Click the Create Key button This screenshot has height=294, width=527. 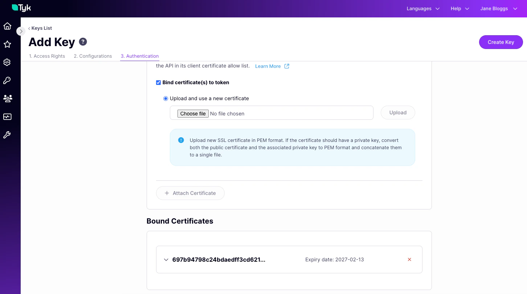[x=501, y=42]
